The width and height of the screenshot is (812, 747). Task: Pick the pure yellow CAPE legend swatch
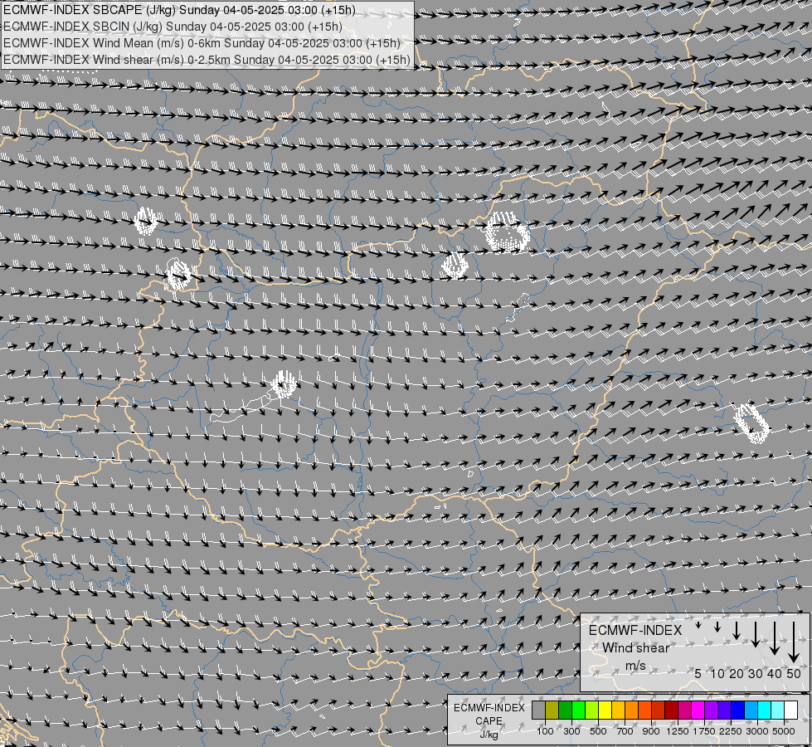point(605,710)
